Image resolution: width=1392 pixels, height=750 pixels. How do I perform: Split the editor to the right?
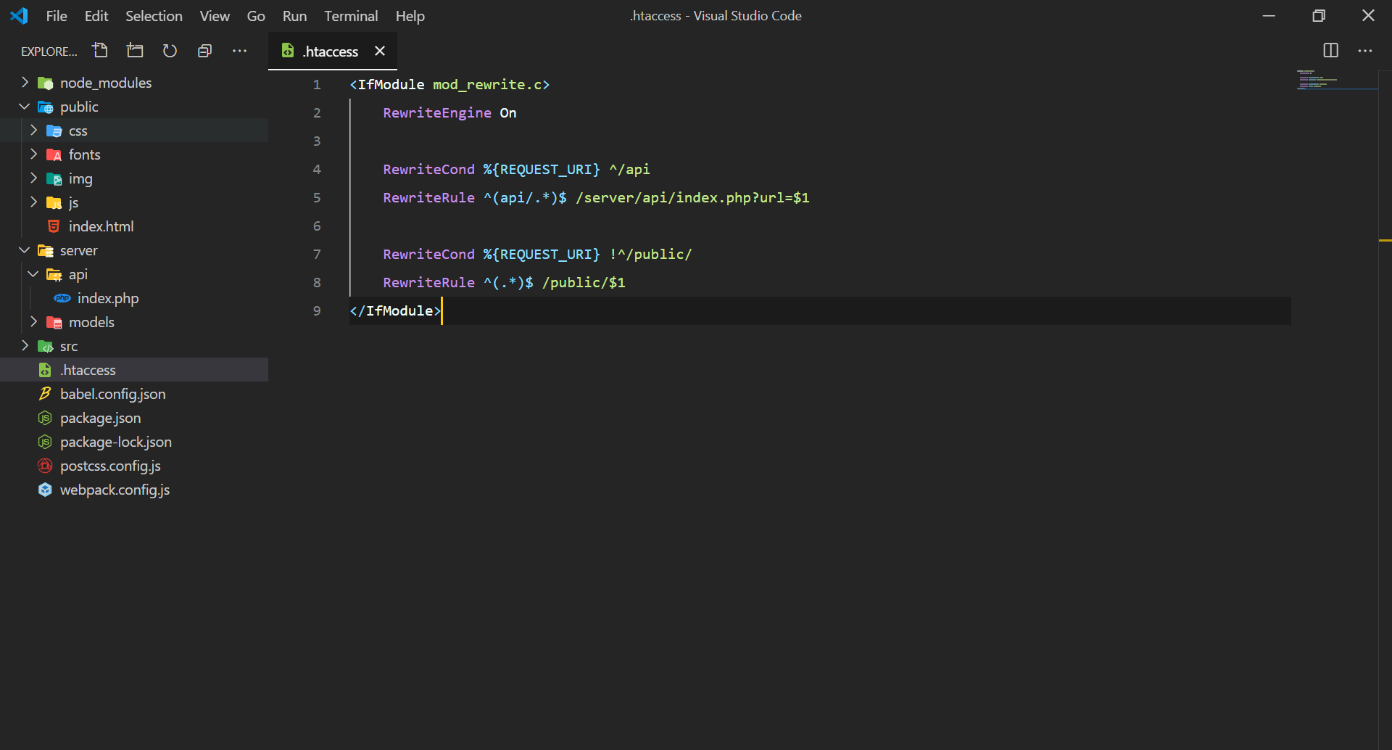[x=1330, y=51]
